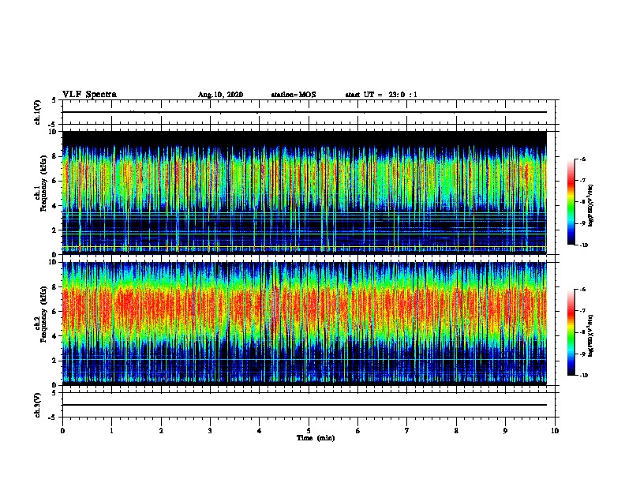Click the "ch.3(V)" axis label of the lower waveform strip
Image resolution: width=625 pixels, height=483 pixels.
[37, 405]
